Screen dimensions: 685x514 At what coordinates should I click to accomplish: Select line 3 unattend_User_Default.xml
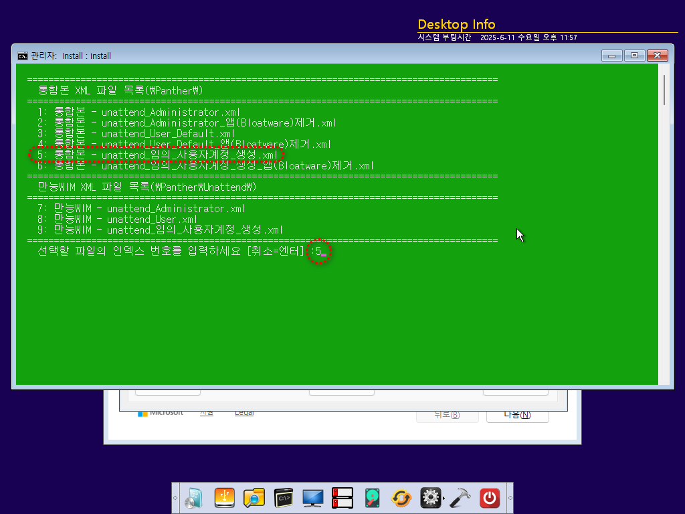136,134
